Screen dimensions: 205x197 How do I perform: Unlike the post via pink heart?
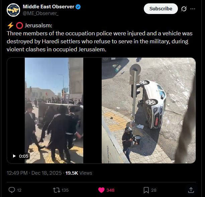(101, 190)
